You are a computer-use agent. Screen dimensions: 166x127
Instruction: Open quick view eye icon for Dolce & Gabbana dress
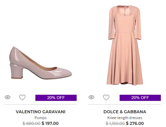coord(91,97)
